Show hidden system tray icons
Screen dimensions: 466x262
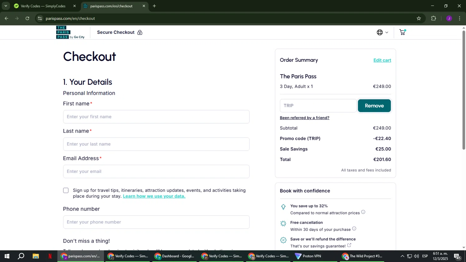coord(402,256)
